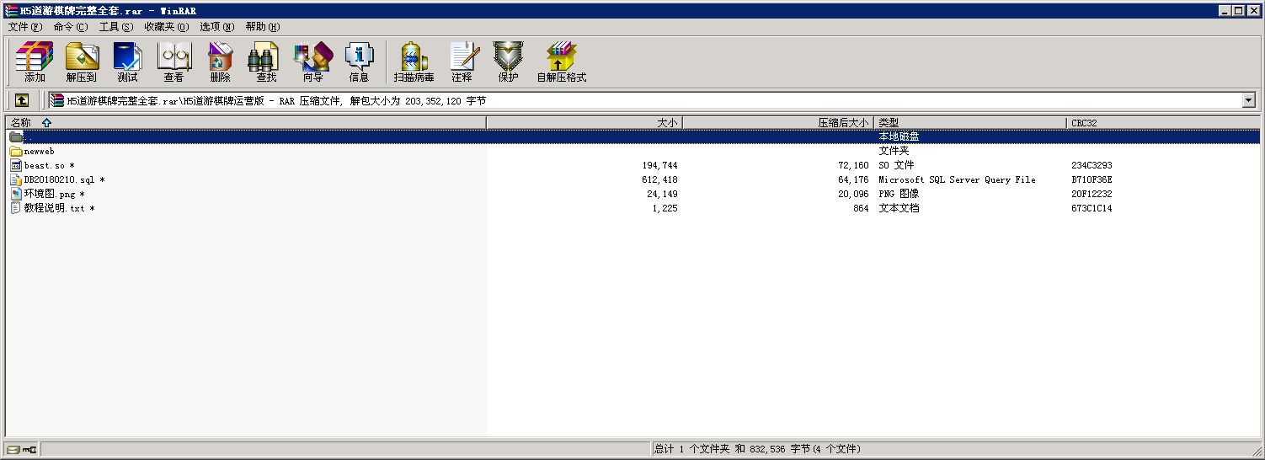The width and height of the screenshot is (1265, 460).
Task: Launch the 向导 (Wizard) tool
Action: [x=312, y=62]
